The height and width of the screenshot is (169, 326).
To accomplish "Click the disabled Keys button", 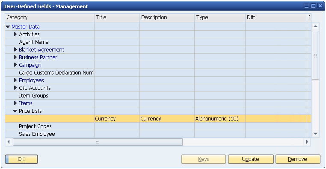I will click(x=204, y=159).
